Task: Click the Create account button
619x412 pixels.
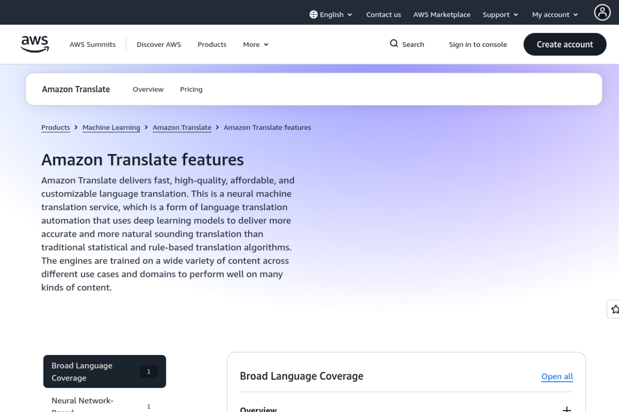Action: coord(565,44)
